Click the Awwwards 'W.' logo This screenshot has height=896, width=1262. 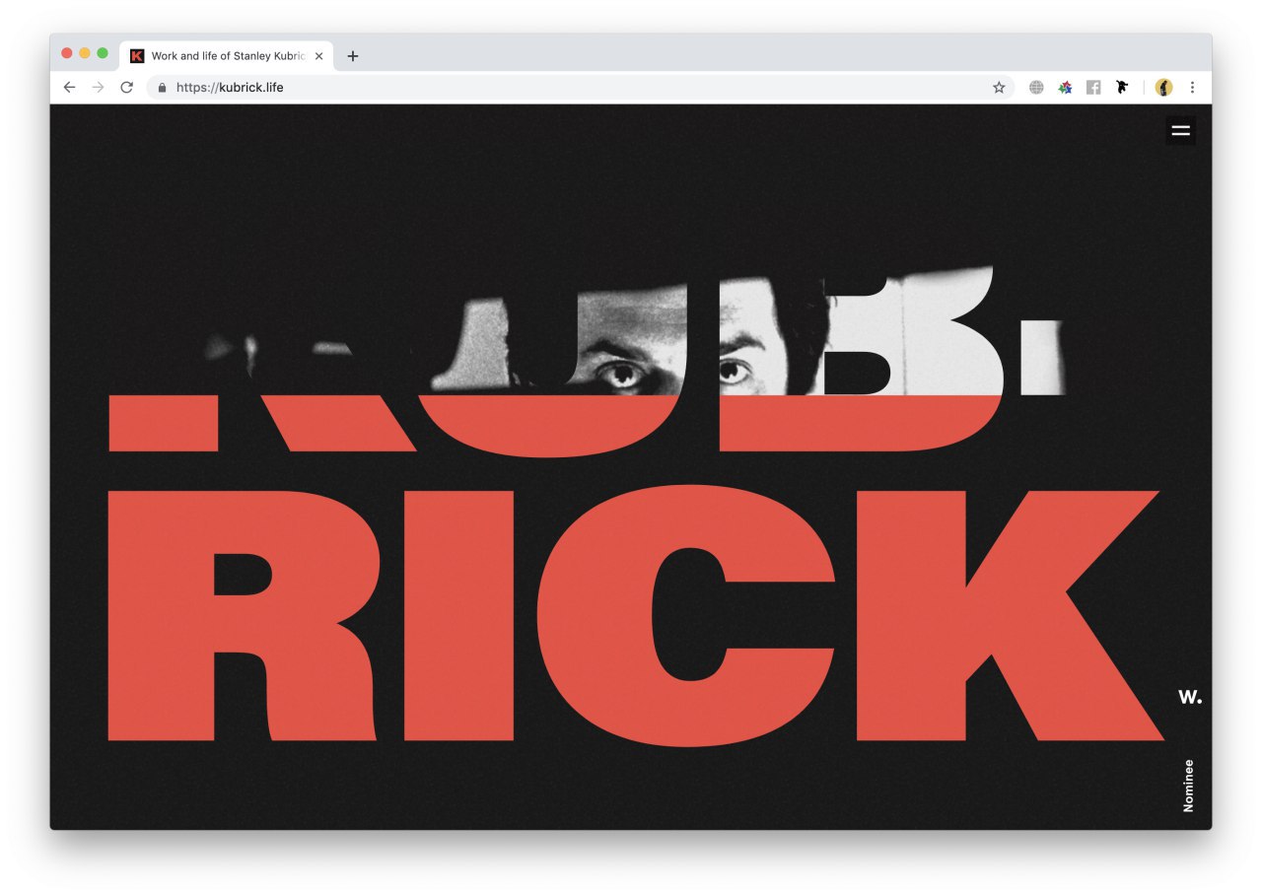pyautogui.click(x=1190, y=697)
